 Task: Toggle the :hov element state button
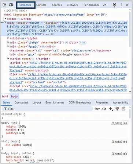pyautogui.click(x=97, y=109)
